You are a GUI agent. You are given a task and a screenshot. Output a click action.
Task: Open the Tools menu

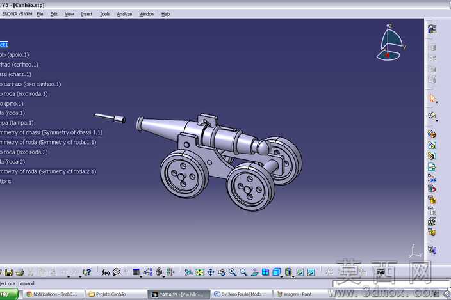104,14
